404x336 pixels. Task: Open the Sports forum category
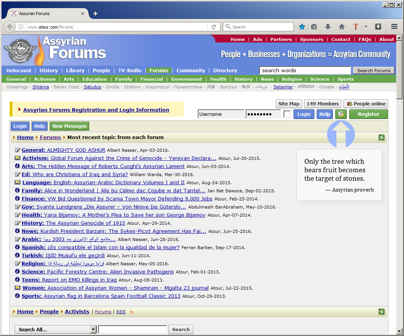(346, 79)
